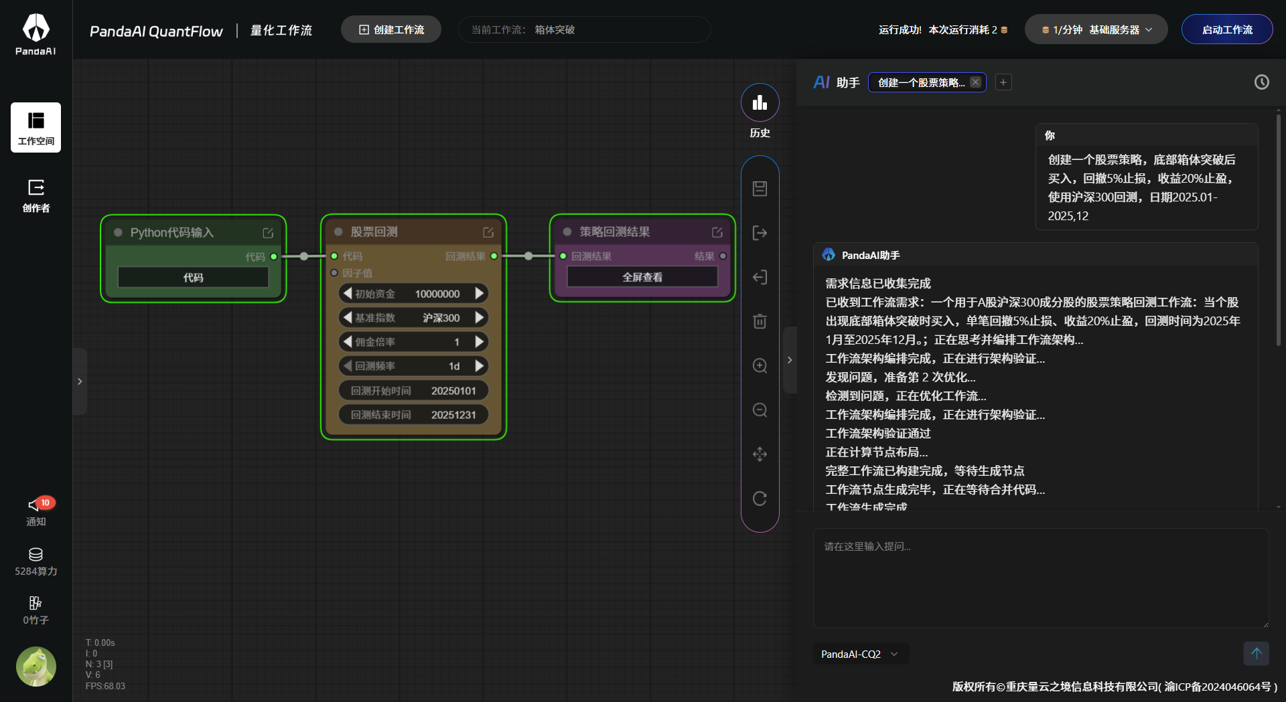Click the 代码 button in Python node
The height and width of the screenshot is (702, 1286).
194,277
